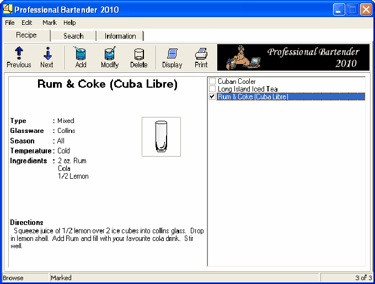Print the current recipe
This screenshot has width=375, height=284.
201,57
